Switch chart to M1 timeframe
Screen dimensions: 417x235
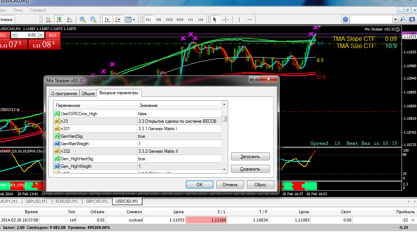pos(148,20)
